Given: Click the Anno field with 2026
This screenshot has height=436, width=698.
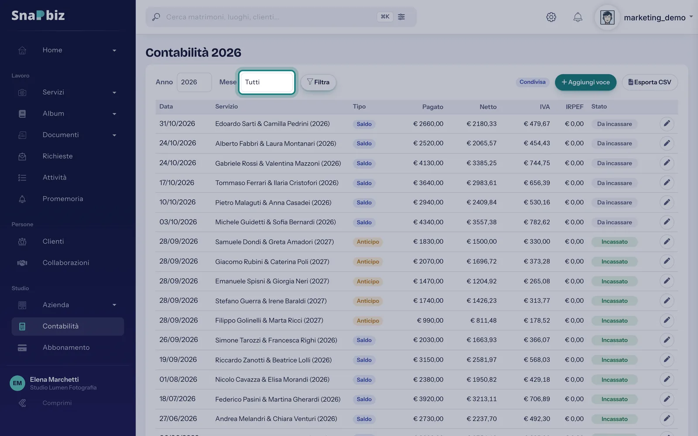Looking at the screenshot, I should pyautogui.click(x=194, y=82).
